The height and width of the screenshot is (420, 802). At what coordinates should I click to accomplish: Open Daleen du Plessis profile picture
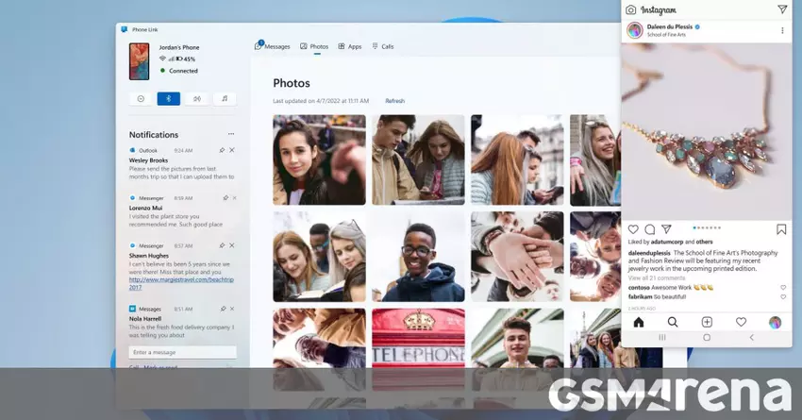coord(635,30)
